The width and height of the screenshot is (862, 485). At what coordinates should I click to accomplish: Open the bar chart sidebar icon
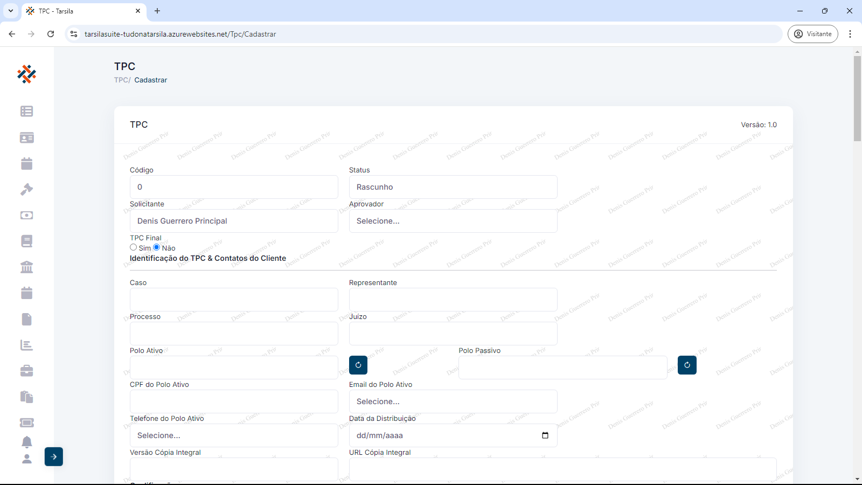coord(26,345)
